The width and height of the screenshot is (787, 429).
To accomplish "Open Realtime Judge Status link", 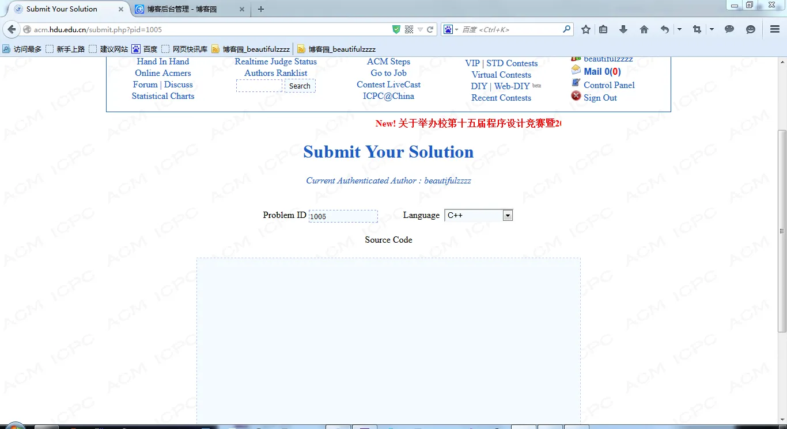I will coord(276,62).
